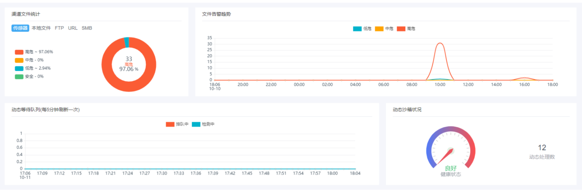Switch to the URL tab
582x191 pixels.
[x=73, y=28]
